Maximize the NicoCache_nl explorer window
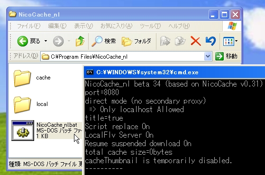Screen dimensions: 265x175 tap(224, 14)
